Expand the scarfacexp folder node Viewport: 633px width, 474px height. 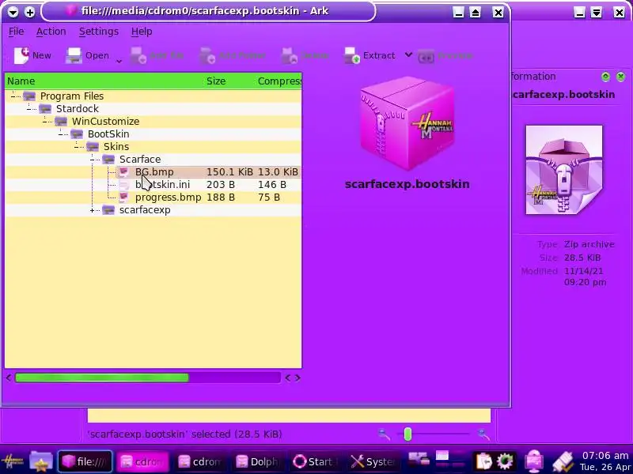pyautogui.click(x=93, y=210)
